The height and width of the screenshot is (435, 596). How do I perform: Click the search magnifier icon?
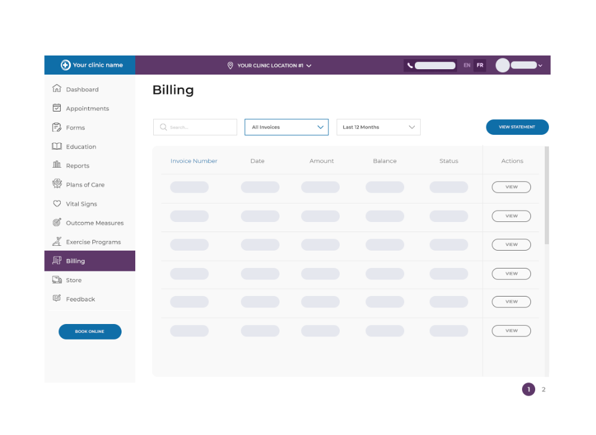click(163, 127)
